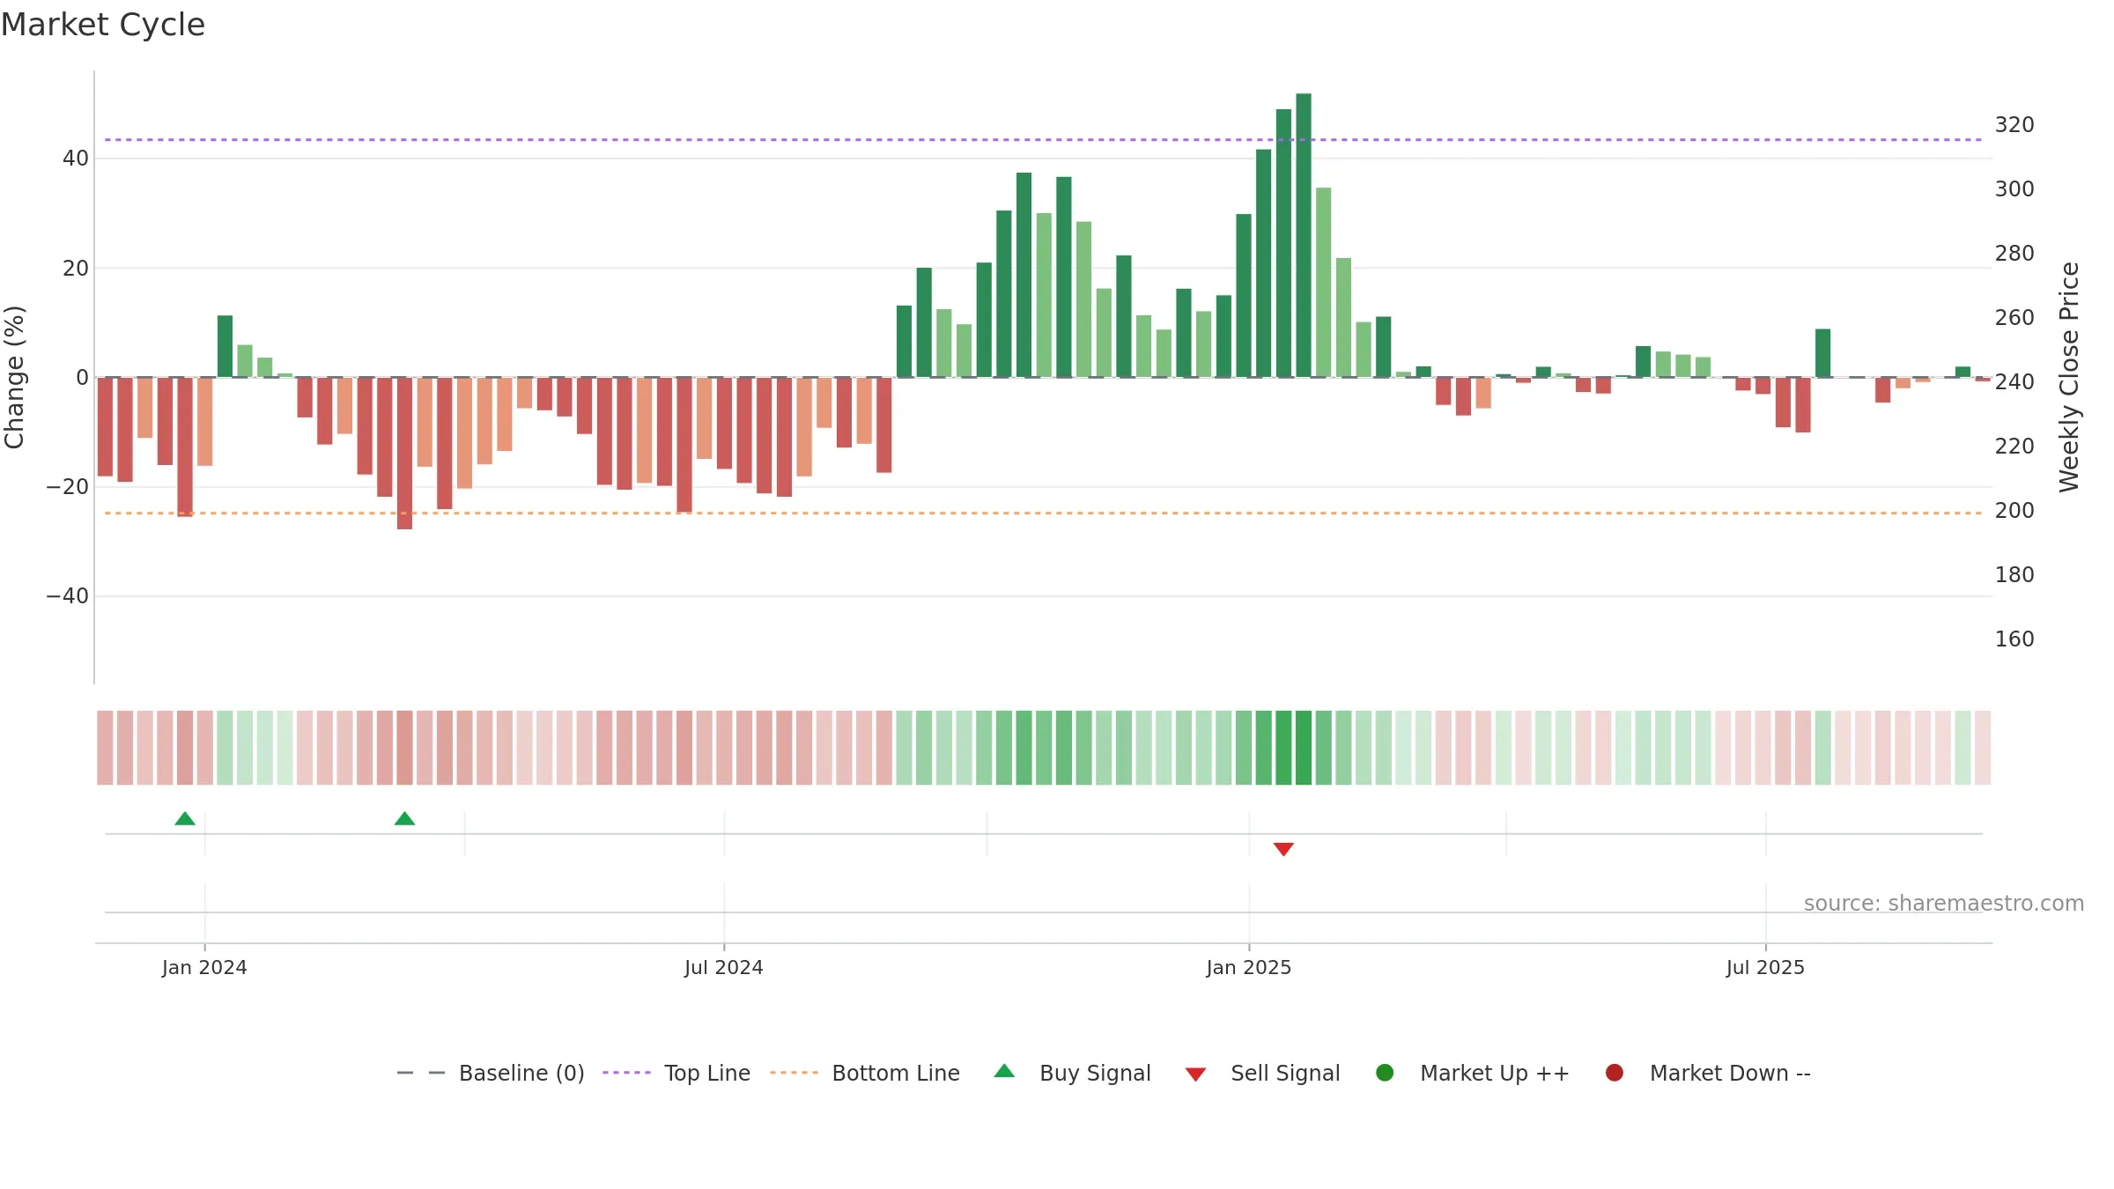Select the lowest red bar crossing the bottom line
This screenshot has height=1189, width=2114.
tap(404, 454)
